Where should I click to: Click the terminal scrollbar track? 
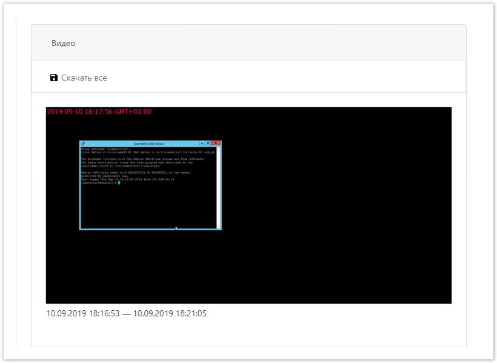(x=219, y=188)
